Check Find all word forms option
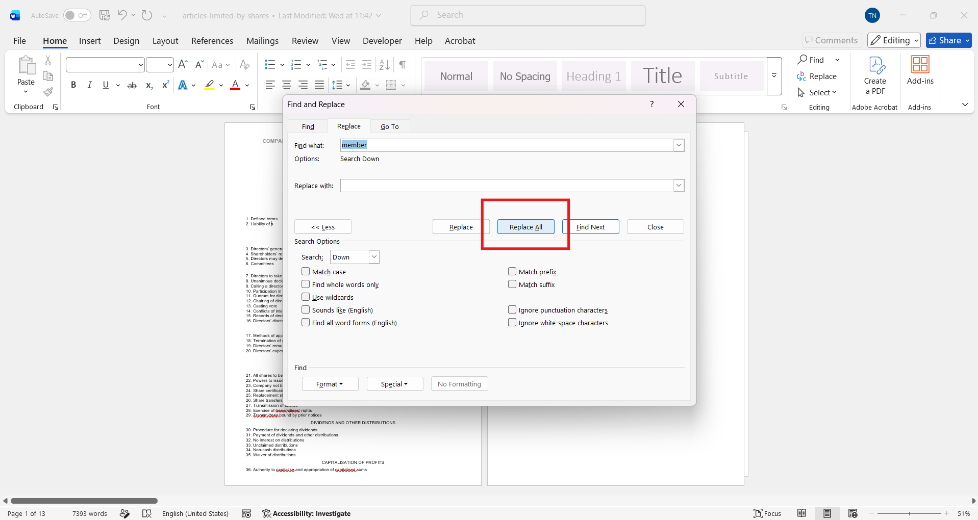 [306, 323]
